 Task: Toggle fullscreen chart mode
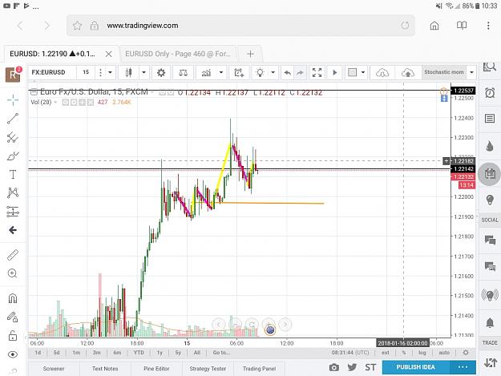[x=317, y=72]
